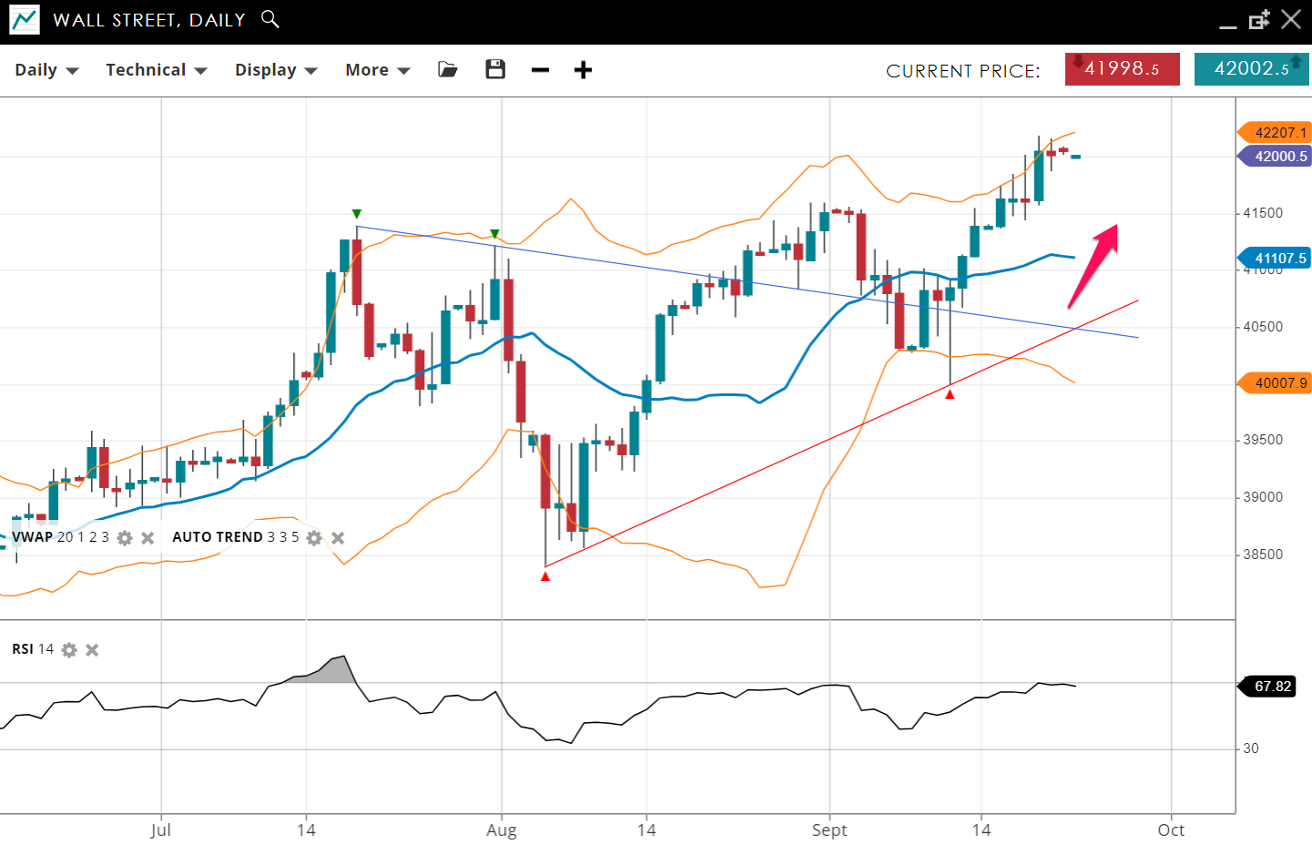The height and width of the screenshot is (845, 1312).
Task: Click the chart logo icon in title bar
Action: click(x=25, y=20)
